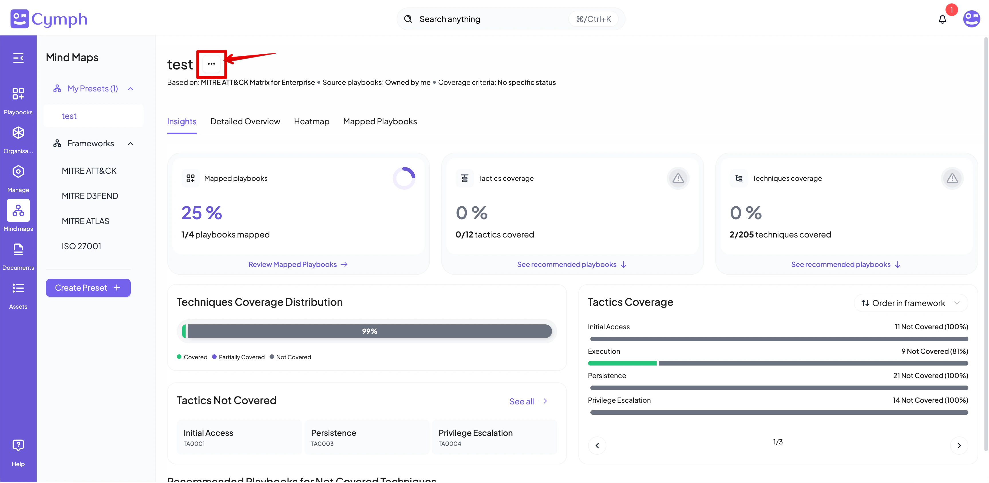The width and height of the screenshot is (989, 483).
Task: Open the test preset options menu
Action: coord(211,64)
